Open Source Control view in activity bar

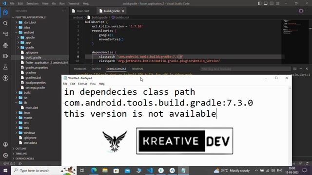pyautogui.click(x=5, y=34)
